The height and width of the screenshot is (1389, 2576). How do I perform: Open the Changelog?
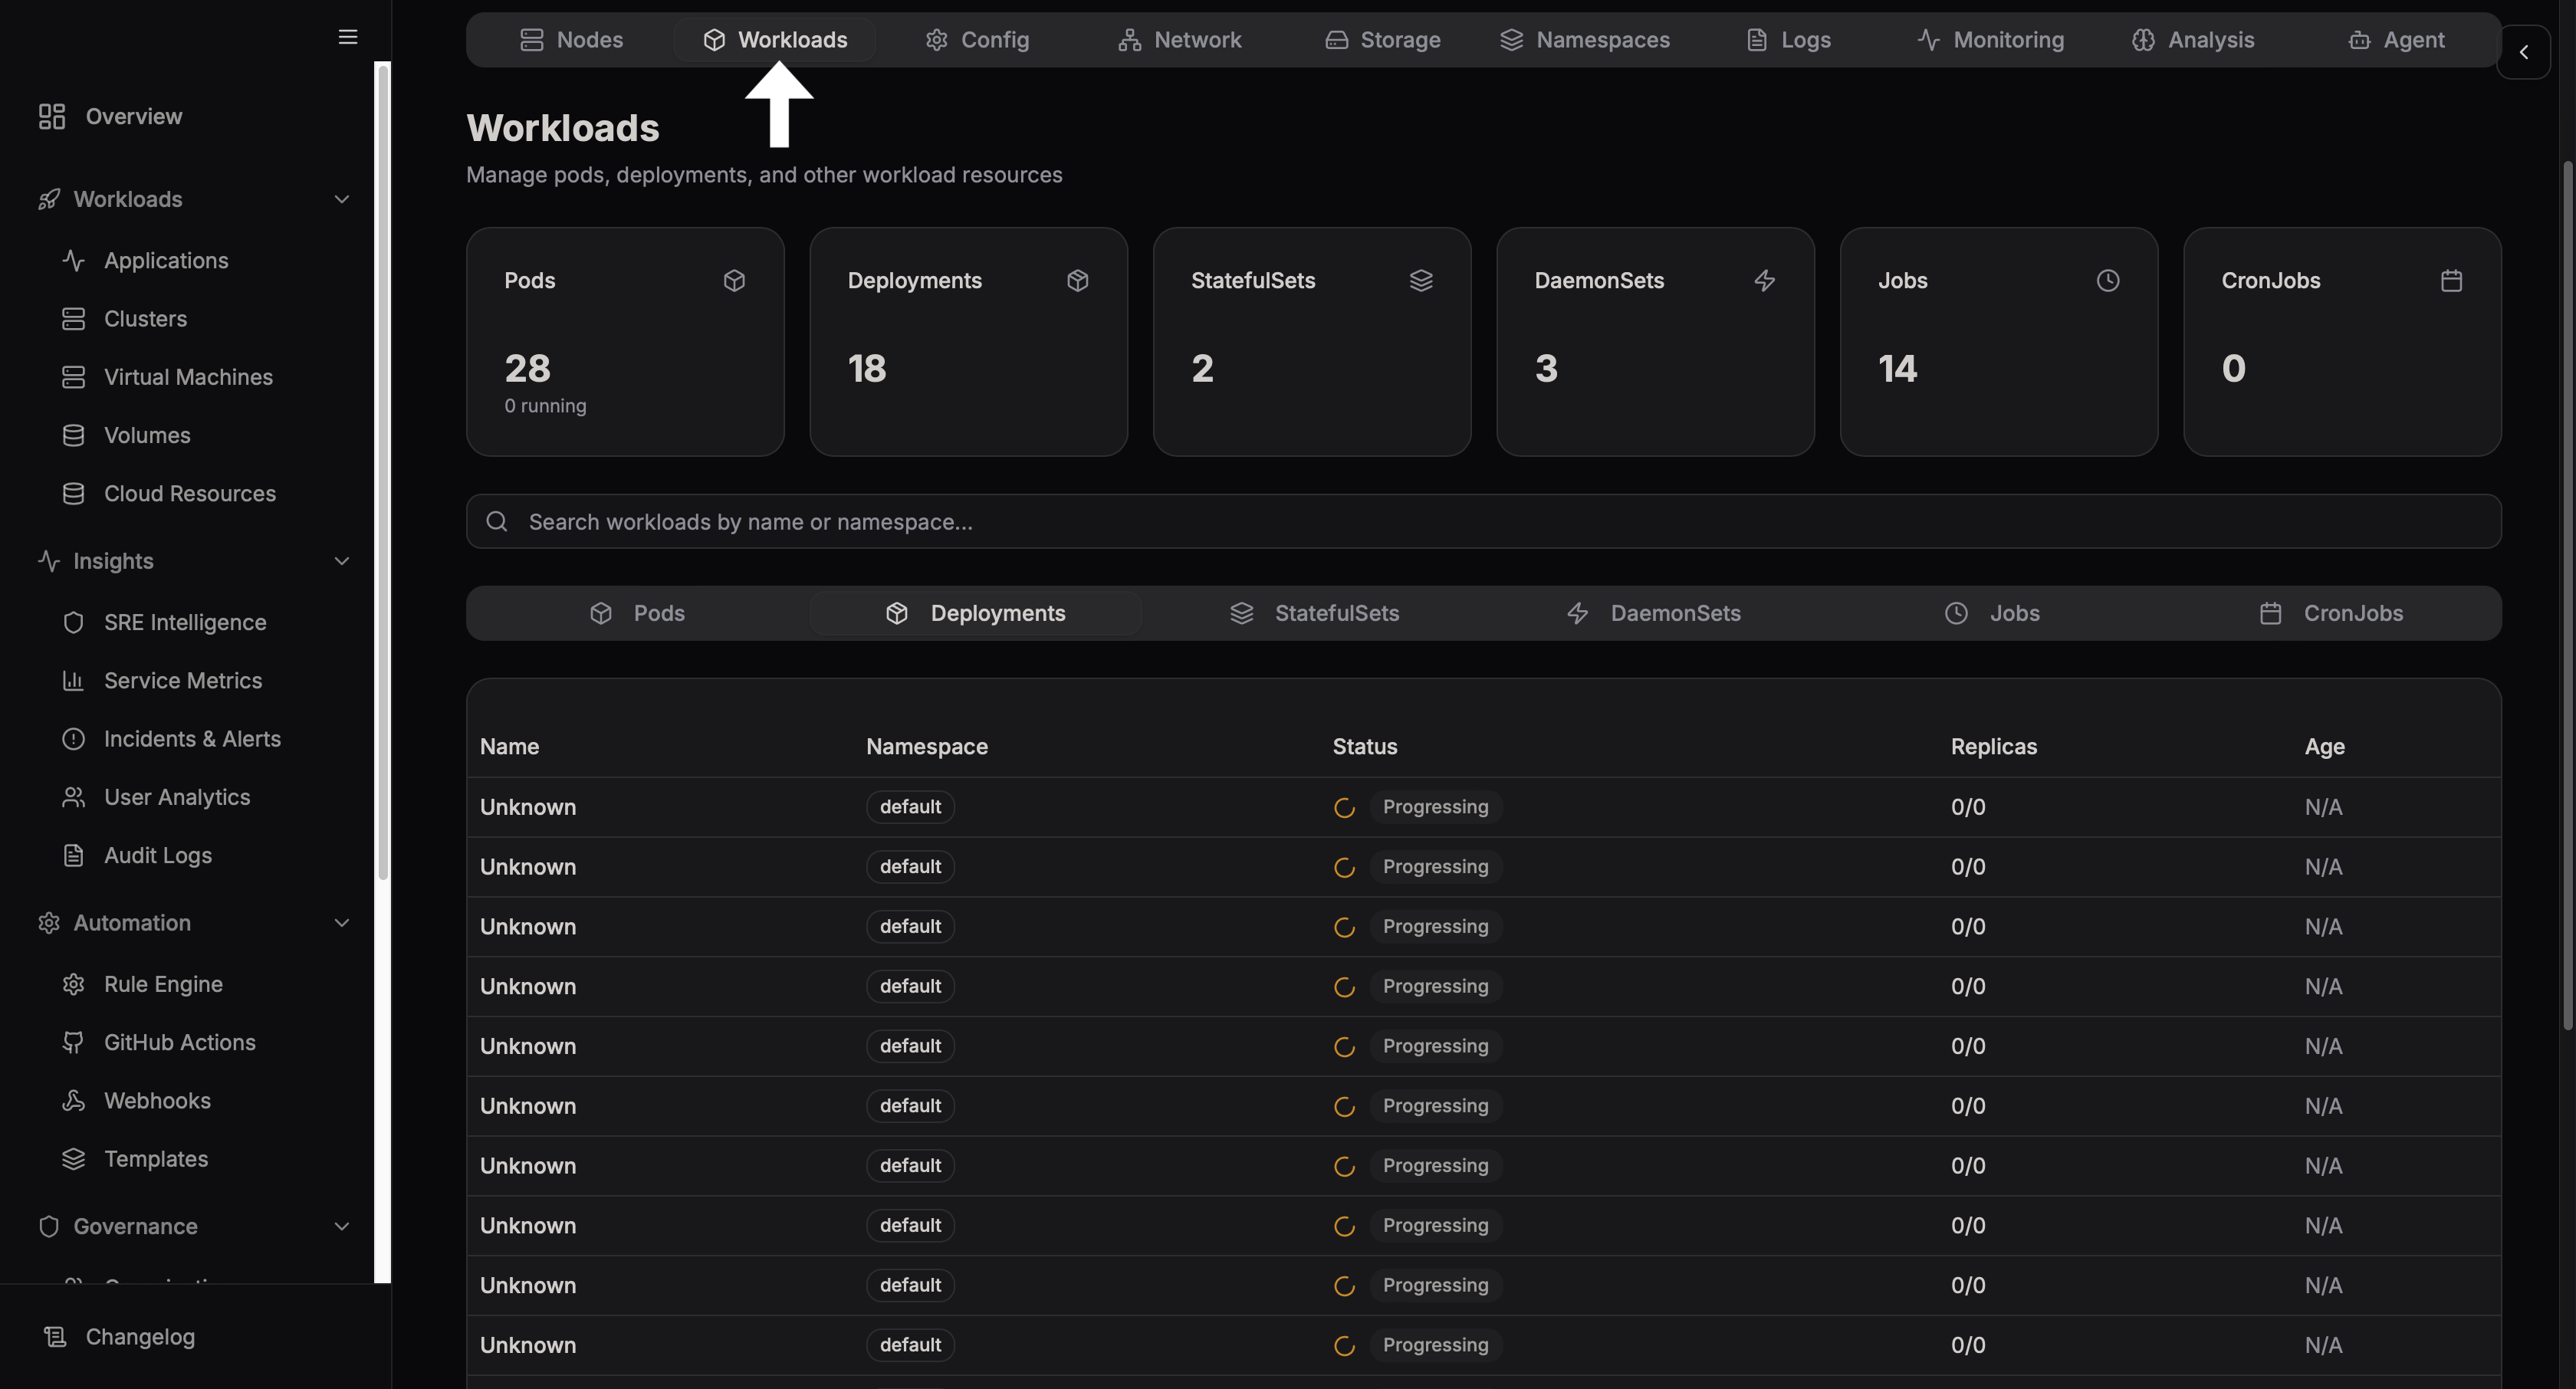140,1337
